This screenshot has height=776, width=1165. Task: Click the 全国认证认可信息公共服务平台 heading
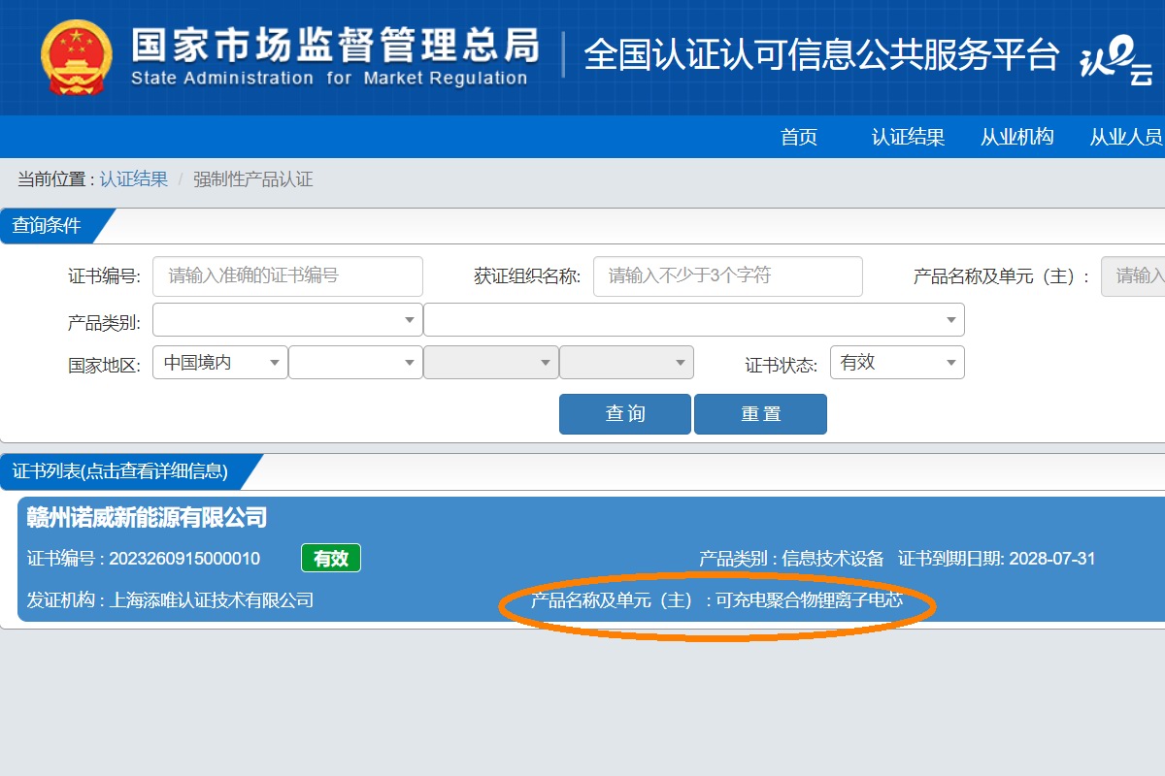821,55
